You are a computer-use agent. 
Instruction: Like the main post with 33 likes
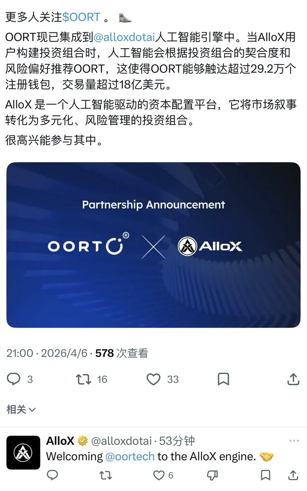coord(162,379)
